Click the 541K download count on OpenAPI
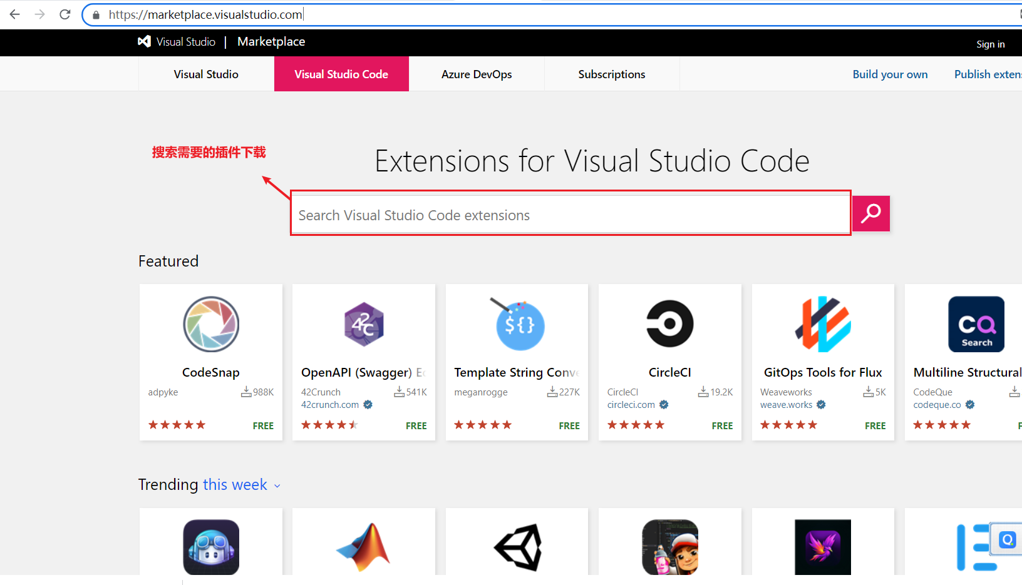Viewport: 1022px width, 585px height. click(410, 392)
